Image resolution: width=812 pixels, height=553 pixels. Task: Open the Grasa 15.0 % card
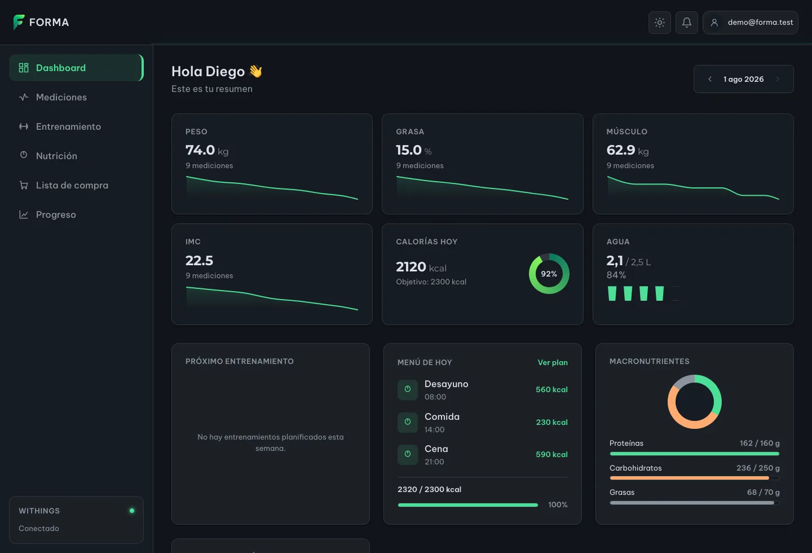(x=483, y=164)
